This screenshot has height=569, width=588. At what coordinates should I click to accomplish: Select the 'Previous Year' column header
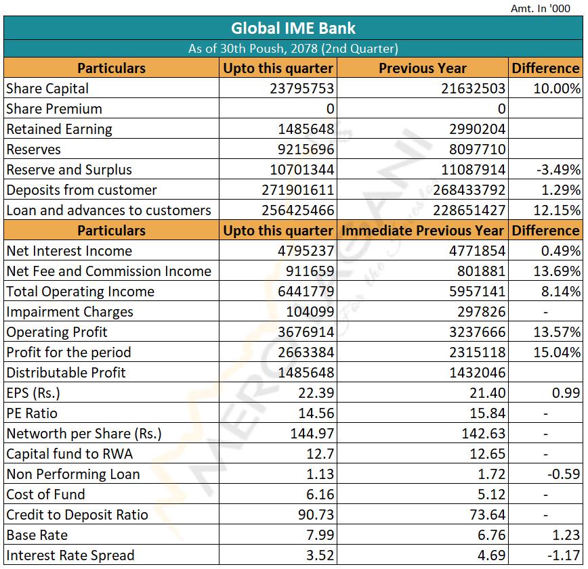click(x=423, y=68)
